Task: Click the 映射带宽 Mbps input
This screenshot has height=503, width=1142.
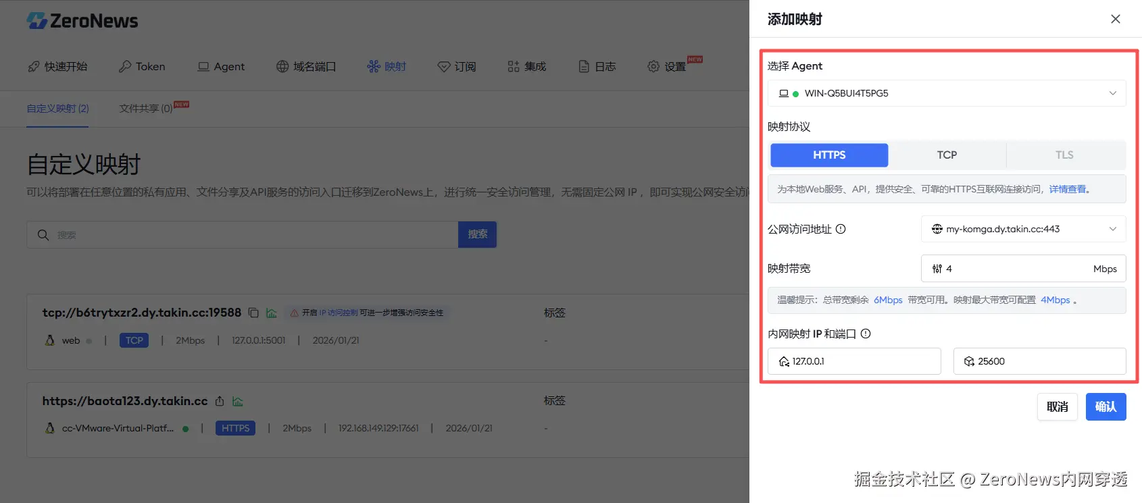Action: click(1024, 269)
